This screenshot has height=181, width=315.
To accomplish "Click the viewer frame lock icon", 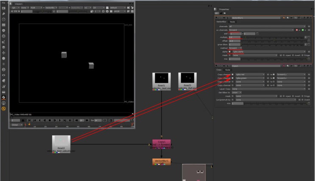I will (x=23, y=120).
